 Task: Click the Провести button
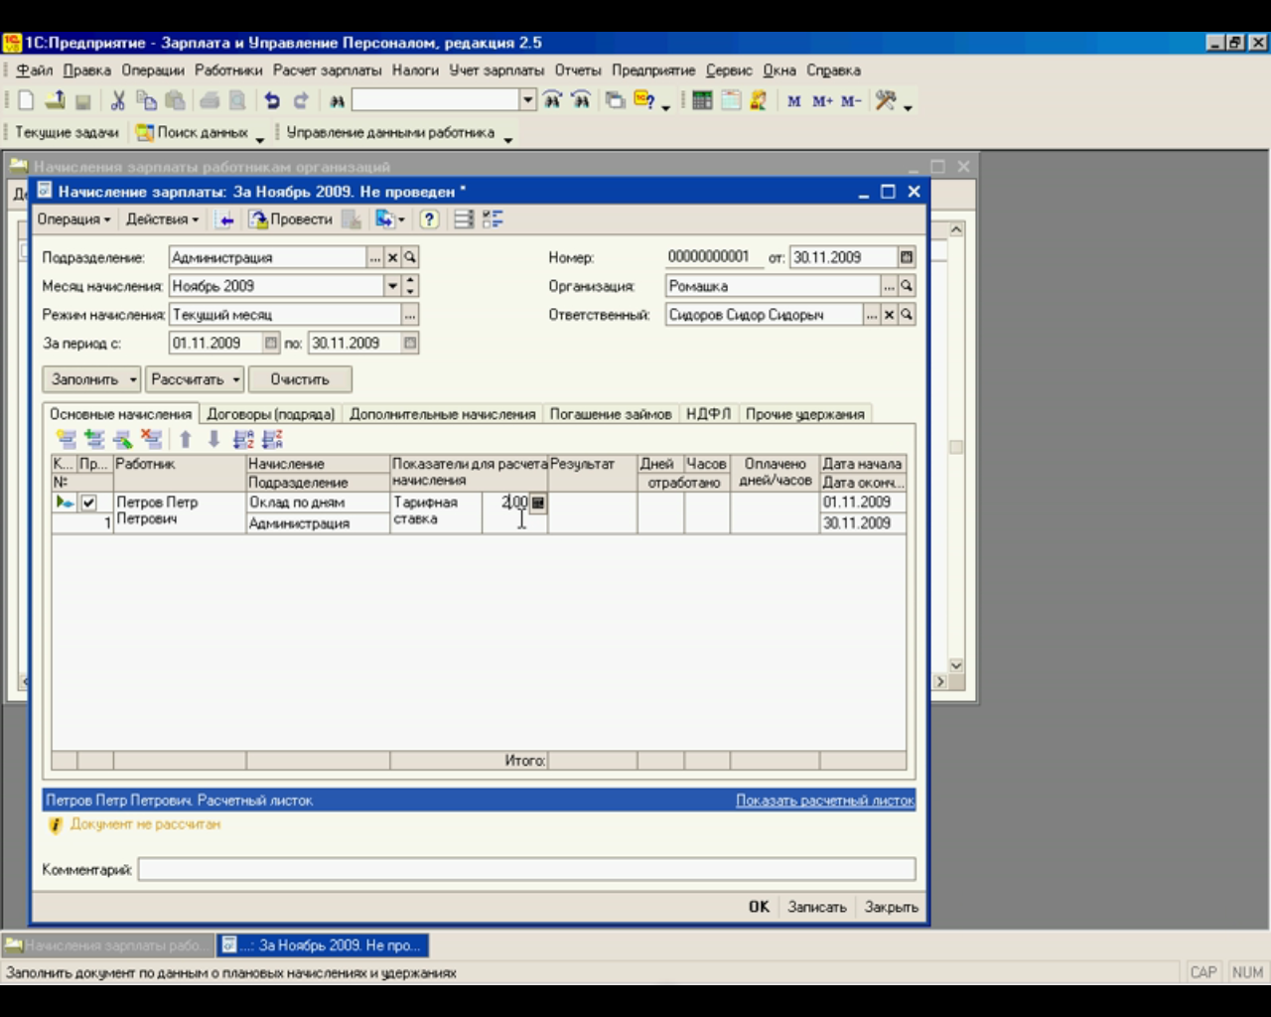tap(291, 219)
